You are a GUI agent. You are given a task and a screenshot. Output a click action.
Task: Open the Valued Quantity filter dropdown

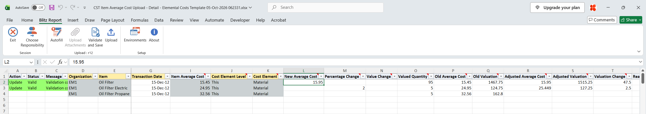431,76
